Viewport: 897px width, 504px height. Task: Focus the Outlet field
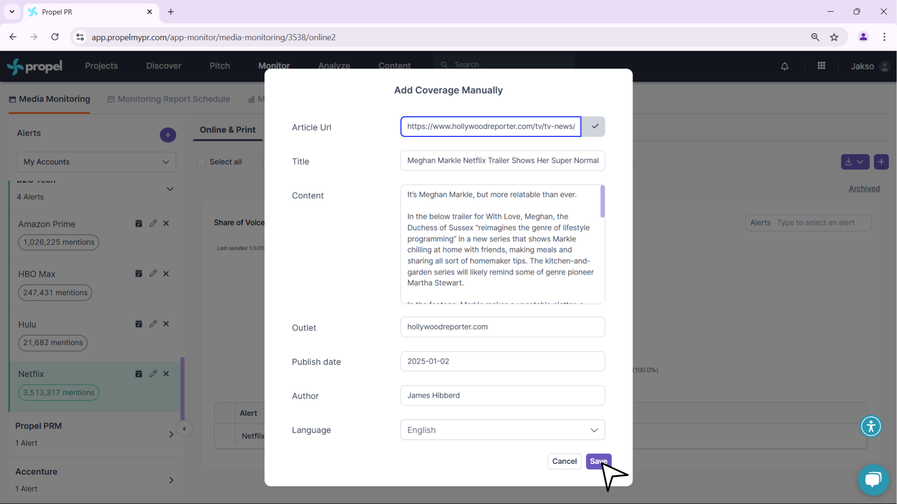coord(503,327)
